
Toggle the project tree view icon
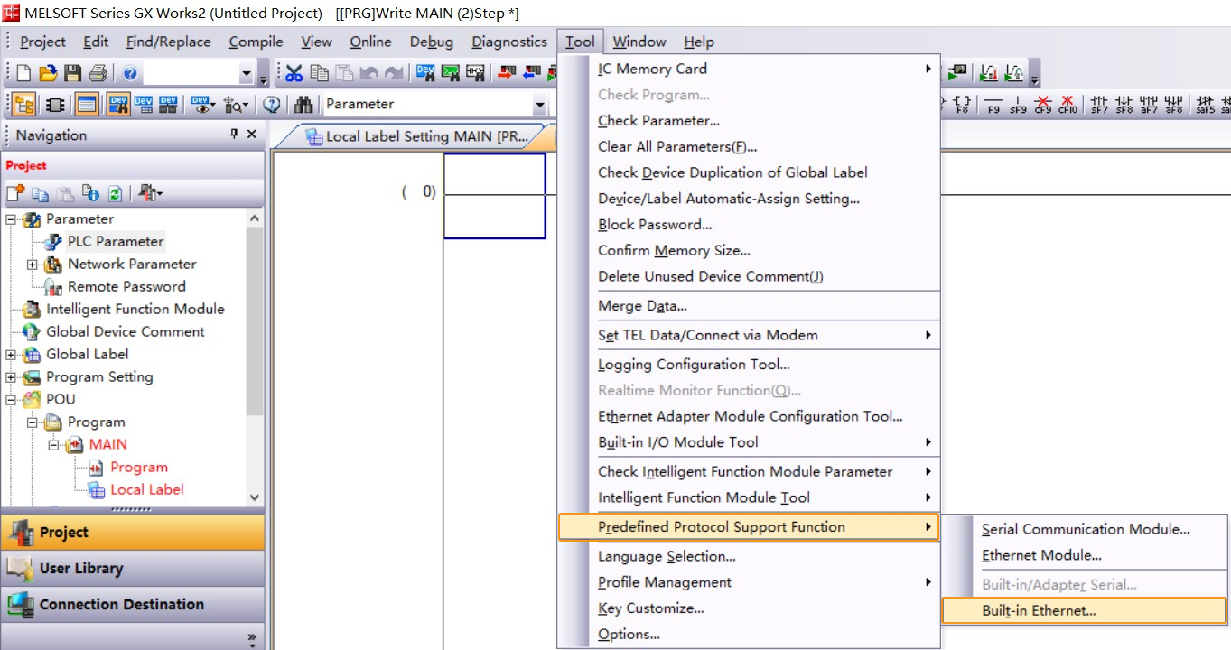click(x=25, y=104)
